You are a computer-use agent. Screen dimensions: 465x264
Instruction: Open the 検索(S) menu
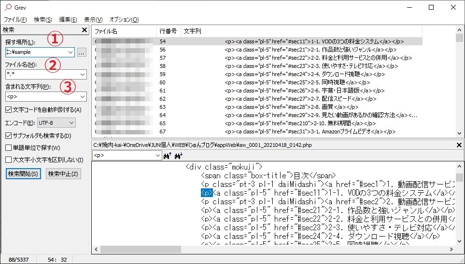tap(43, 20)
